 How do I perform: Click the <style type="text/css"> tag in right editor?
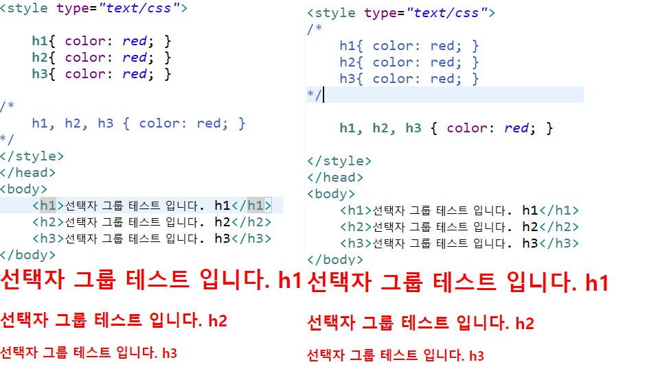point(401,13)
